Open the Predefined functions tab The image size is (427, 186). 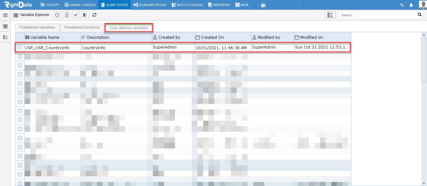pos(82,27)
